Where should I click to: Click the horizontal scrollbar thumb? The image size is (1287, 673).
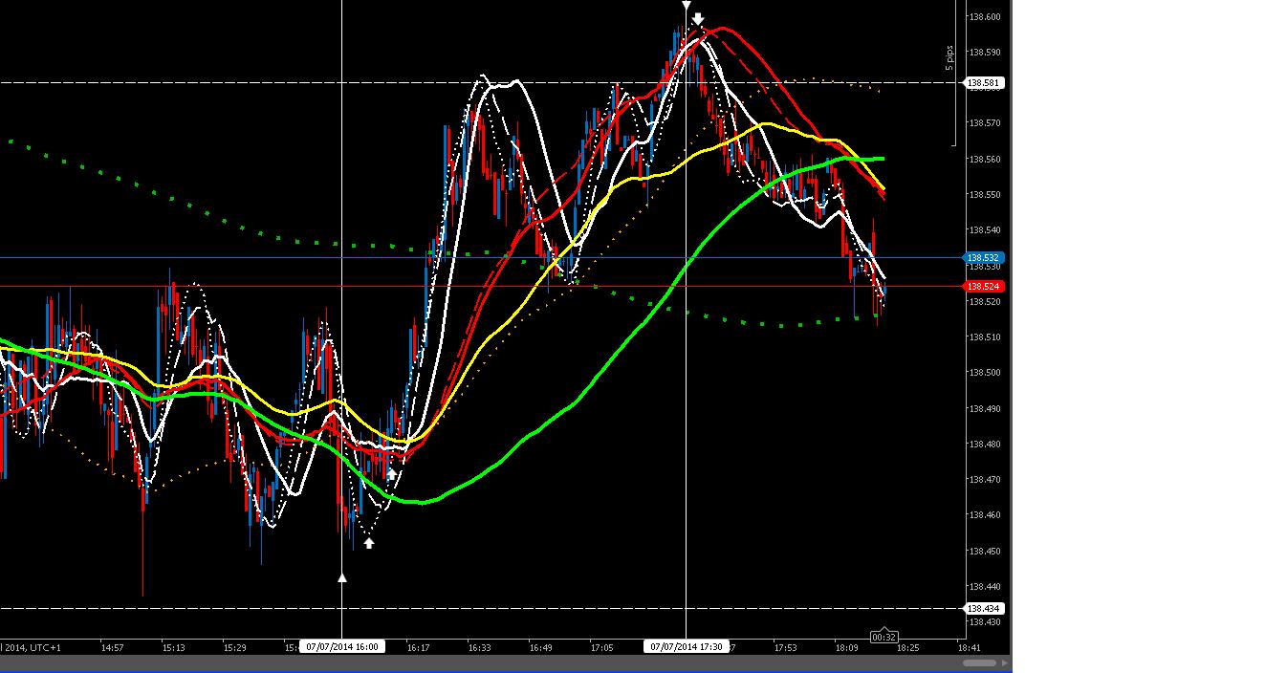tap(977, 662)
